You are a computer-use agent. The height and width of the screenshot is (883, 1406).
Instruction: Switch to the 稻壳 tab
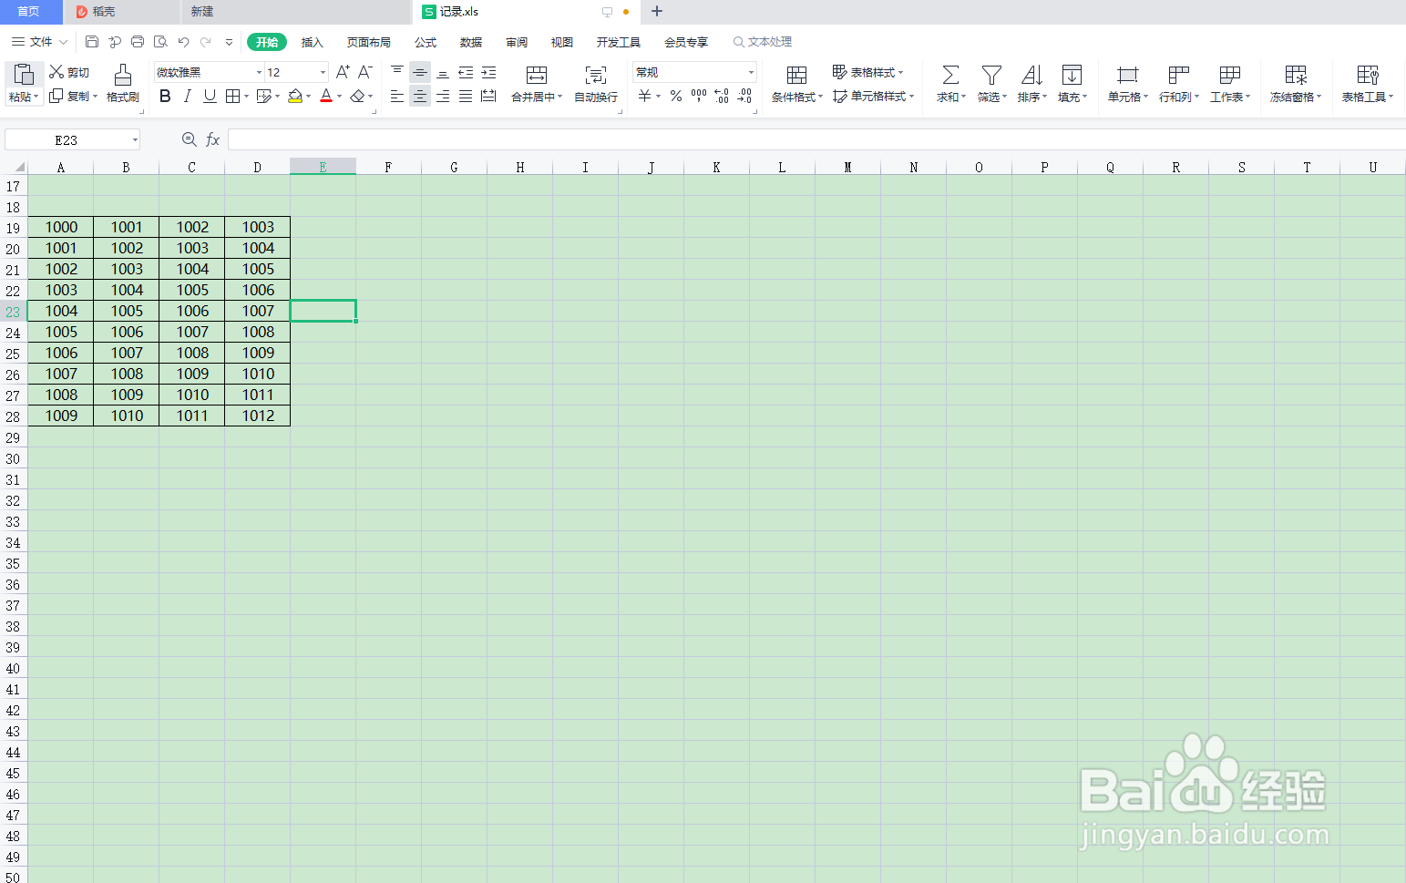coord(121,12)
